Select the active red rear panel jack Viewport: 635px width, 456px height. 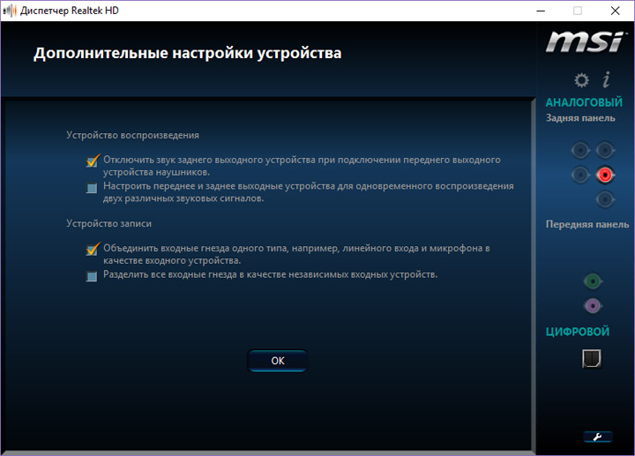[x=605, y=175]
